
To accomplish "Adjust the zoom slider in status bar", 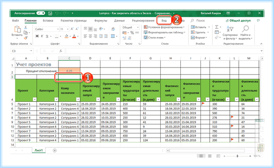I will pyautogui.click(x=237, y=156).
